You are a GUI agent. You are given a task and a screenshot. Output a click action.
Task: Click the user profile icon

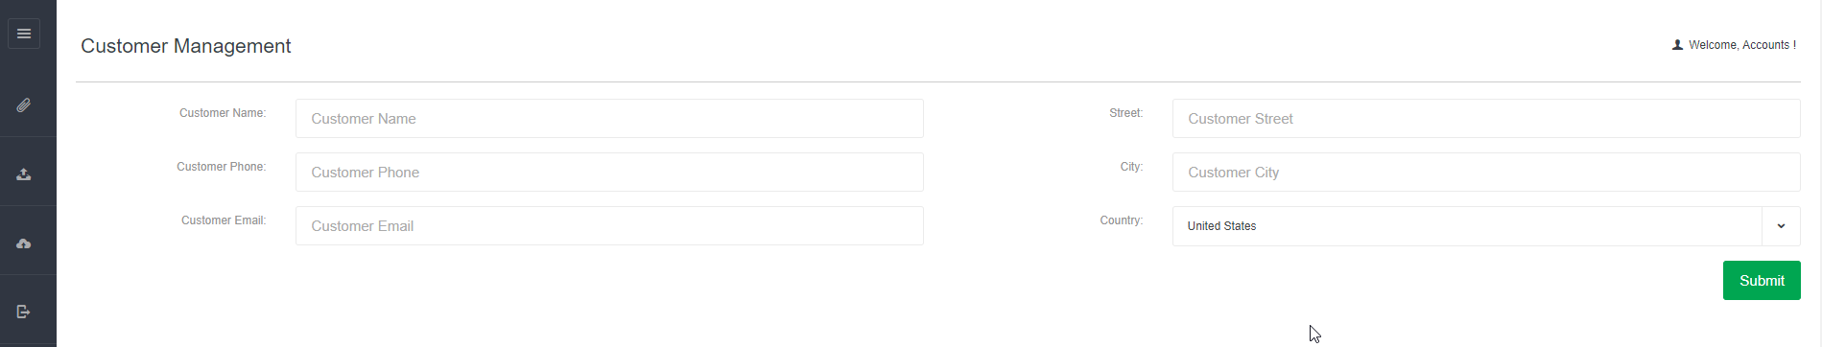tap(1677, 45)
